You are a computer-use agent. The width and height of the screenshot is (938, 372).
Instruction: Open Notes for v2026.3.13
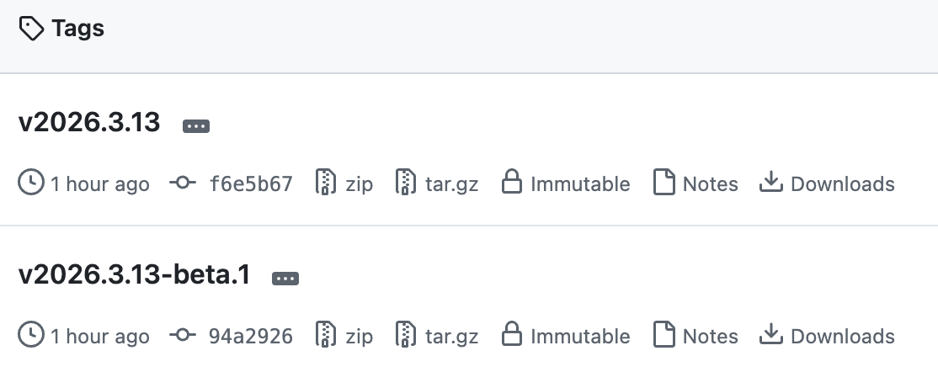point(710,183)
